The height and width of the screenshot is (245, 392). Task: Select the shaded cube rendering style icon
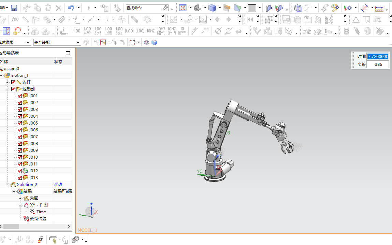(212, 8)
